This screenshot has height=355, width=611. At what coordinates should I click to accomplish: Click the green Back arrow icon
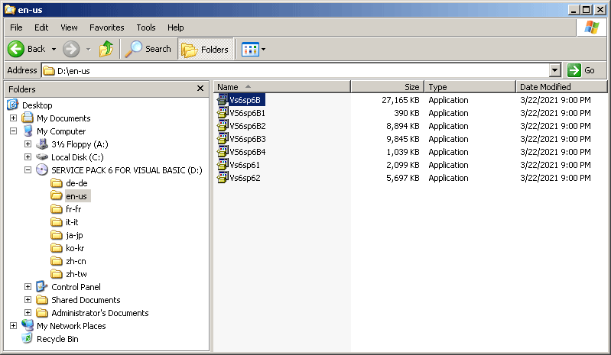click(x=16, y=49)
